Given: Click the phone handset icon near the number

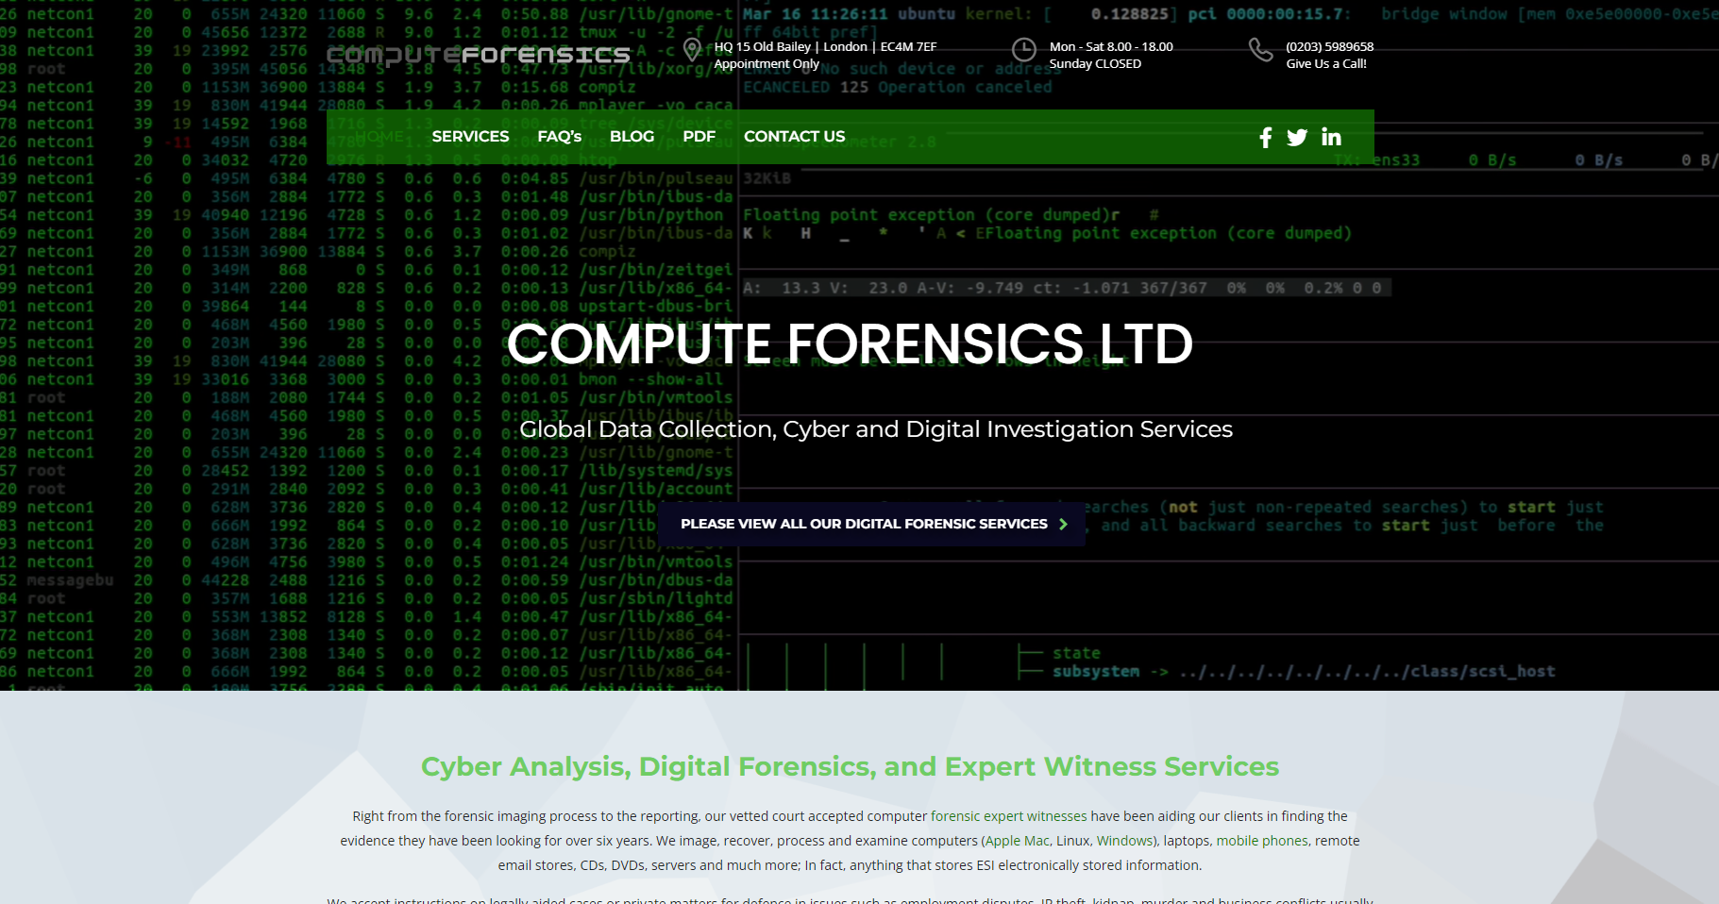Looking at the screenshot, I should [1261, 50].
